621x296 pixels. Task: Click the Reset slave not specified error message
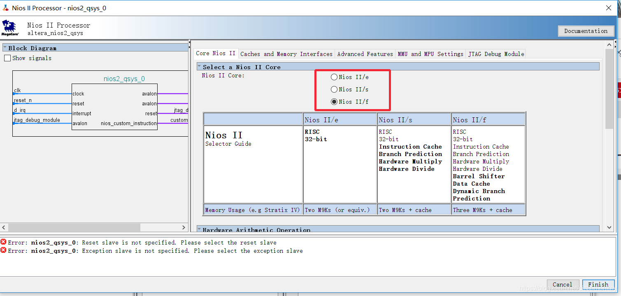click(x=142, y=242)
